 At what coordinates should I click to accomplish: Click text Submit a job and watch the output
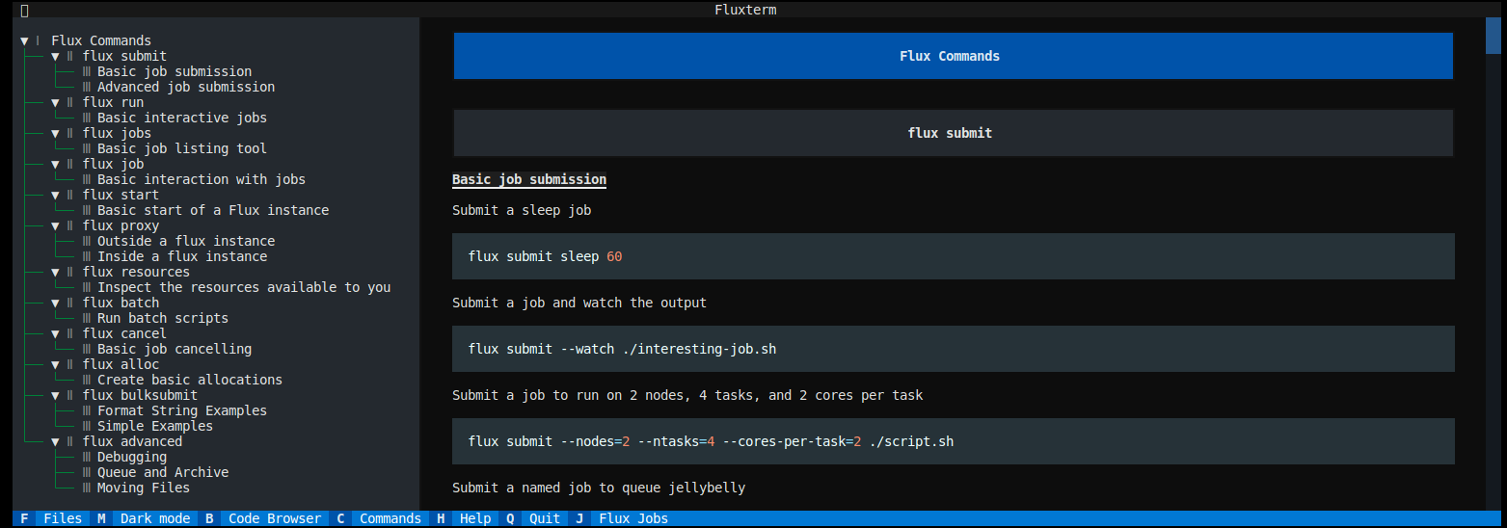pyautogui.click(x=579, y=303)
